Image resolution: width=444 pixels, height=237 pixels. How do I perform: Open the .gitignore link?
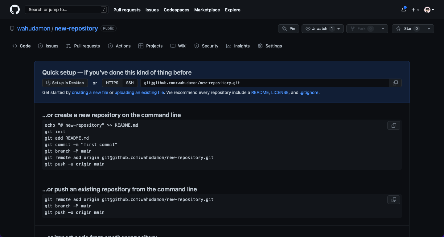pyautogui.click(x=309, y=92)
